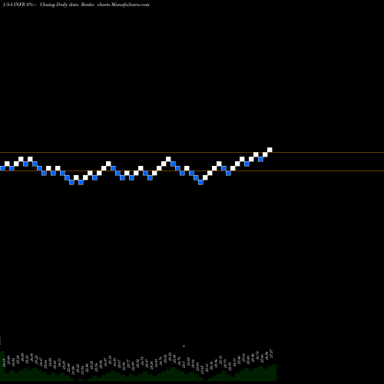Click the 'USA INFR' symbol text in the header
Screen dimensions: 384x384
[x=14, y=5]
